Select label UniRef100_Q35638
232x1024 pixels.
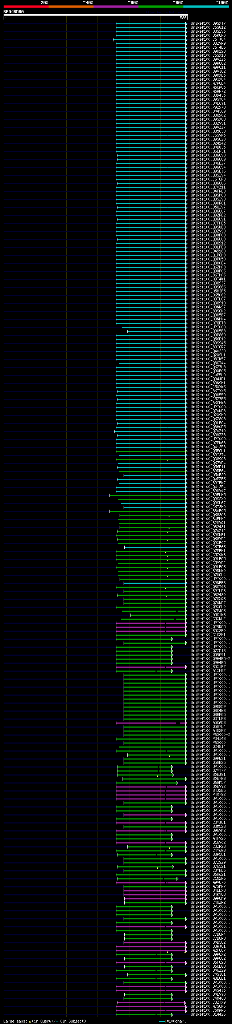click(208, 131)
